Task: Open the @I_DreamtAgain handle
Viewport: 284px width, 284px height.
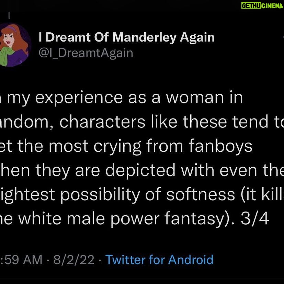Action: (86, 53)
